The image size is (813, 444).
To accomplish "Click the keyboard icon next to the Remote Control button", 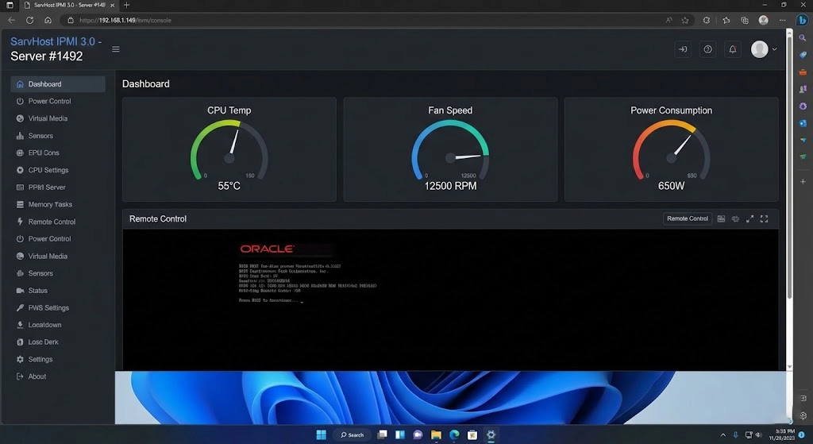I will point(721,219).
